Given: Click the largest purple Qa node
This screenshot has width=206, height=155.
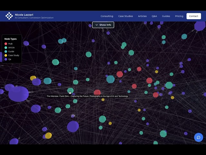Looking at the screenshot, I should click(x=19, y=94).
